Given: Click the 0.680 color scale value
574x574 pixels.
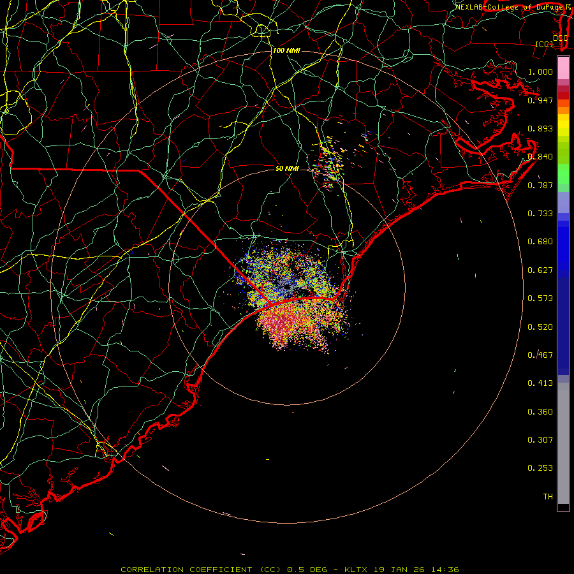Looking at the screenshot, I should (x=540, y=242).
